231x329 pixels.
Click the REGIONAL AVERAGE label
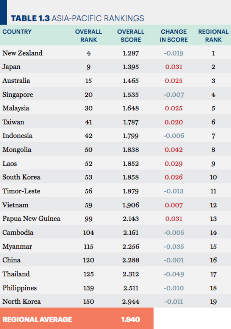coord(37,319)
